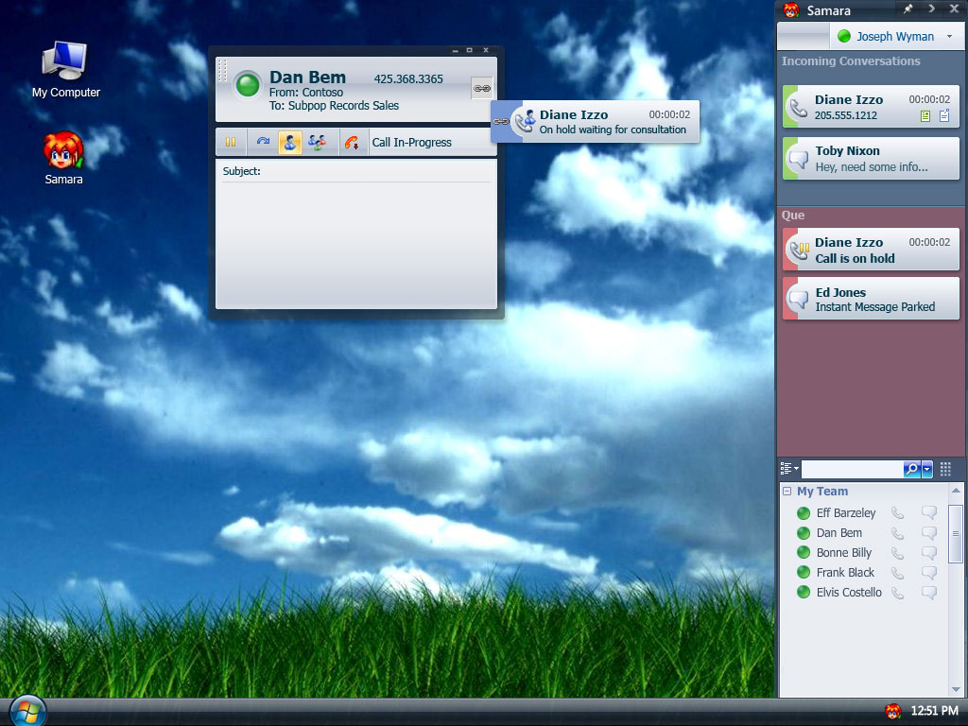968x726 pixels.
Task: Start a conference with the group icon
Action: pyautogui.click(x=318, y=143)
